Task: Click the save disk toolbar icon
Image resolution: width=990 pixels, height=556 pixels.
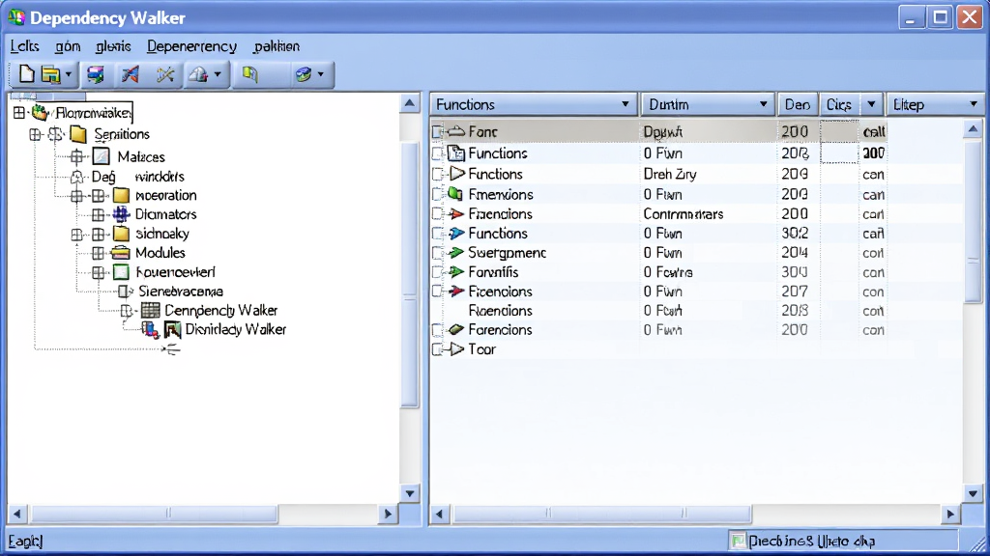Action: (96, 74)
